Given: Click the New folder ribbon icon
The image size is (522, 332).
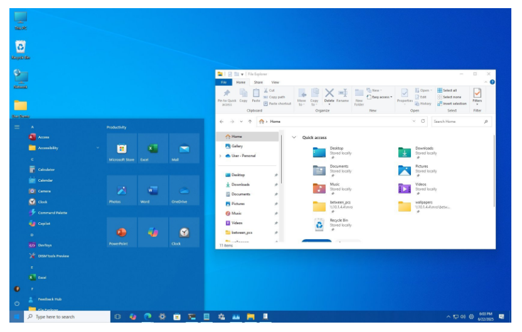Looking at the screenshot, I should (x=359, y=93).
